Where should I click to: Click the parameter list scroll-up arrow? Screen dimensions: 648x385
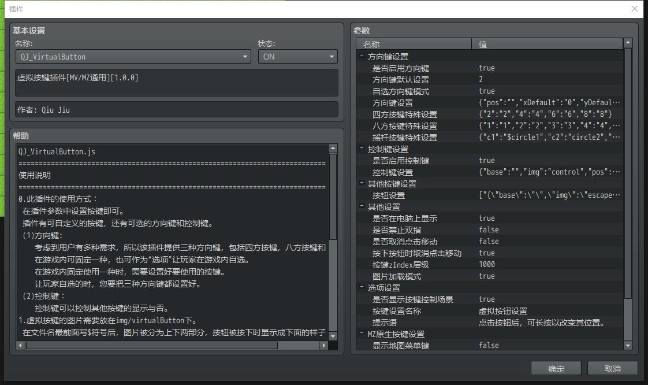628,43
